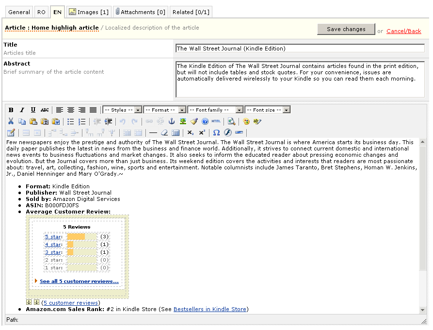Screen dimensions: 433x330
Task: Toggle Underline formatting
Action: 33,110
